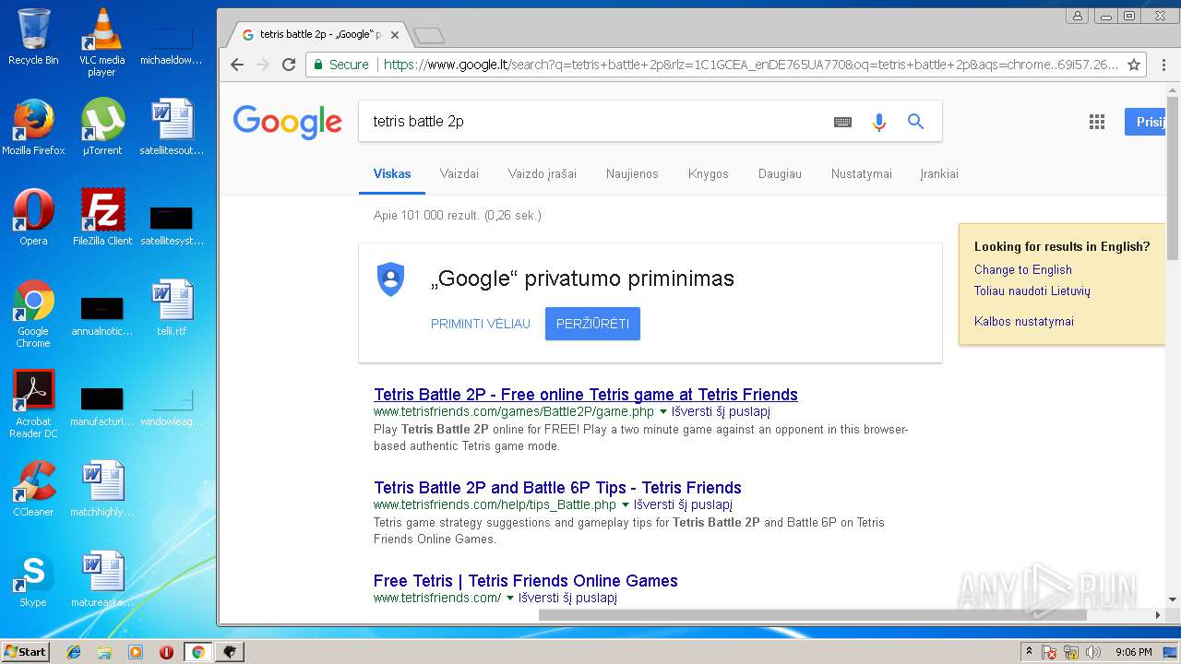Click the Chrome address bar URL

pos(750,65)
